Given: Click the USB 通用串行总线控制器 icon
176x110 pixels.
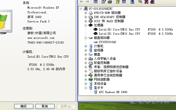Looking at the screenshot, I should click(x=90, y=75).
